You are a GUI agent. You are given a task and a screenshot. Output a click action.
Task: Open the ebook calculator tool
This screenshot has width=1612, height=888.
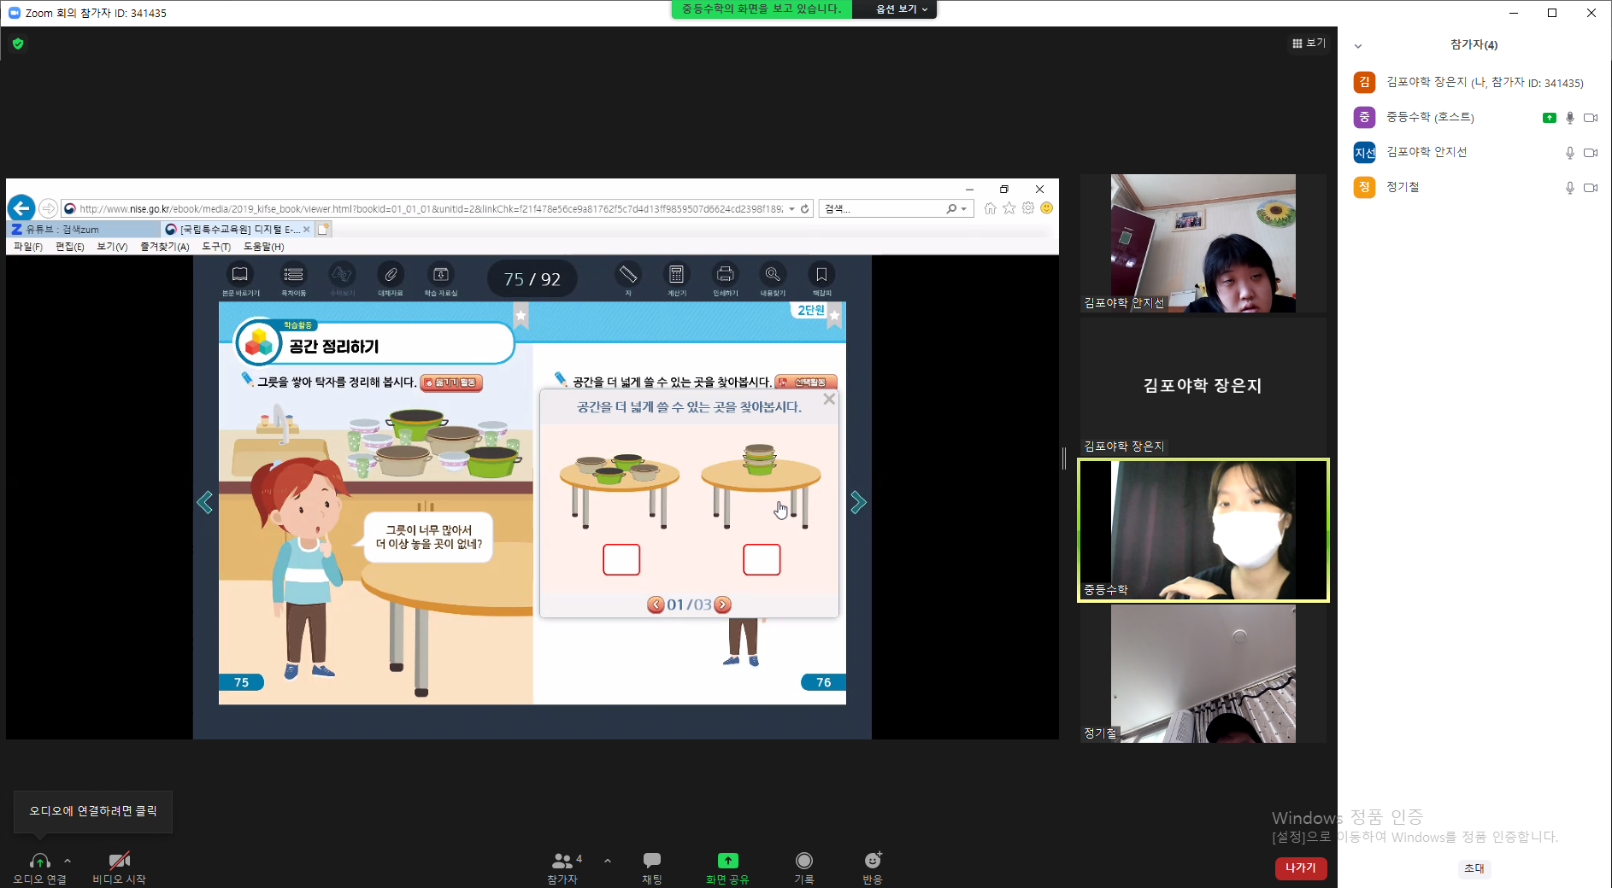click(x=676, y=275)
